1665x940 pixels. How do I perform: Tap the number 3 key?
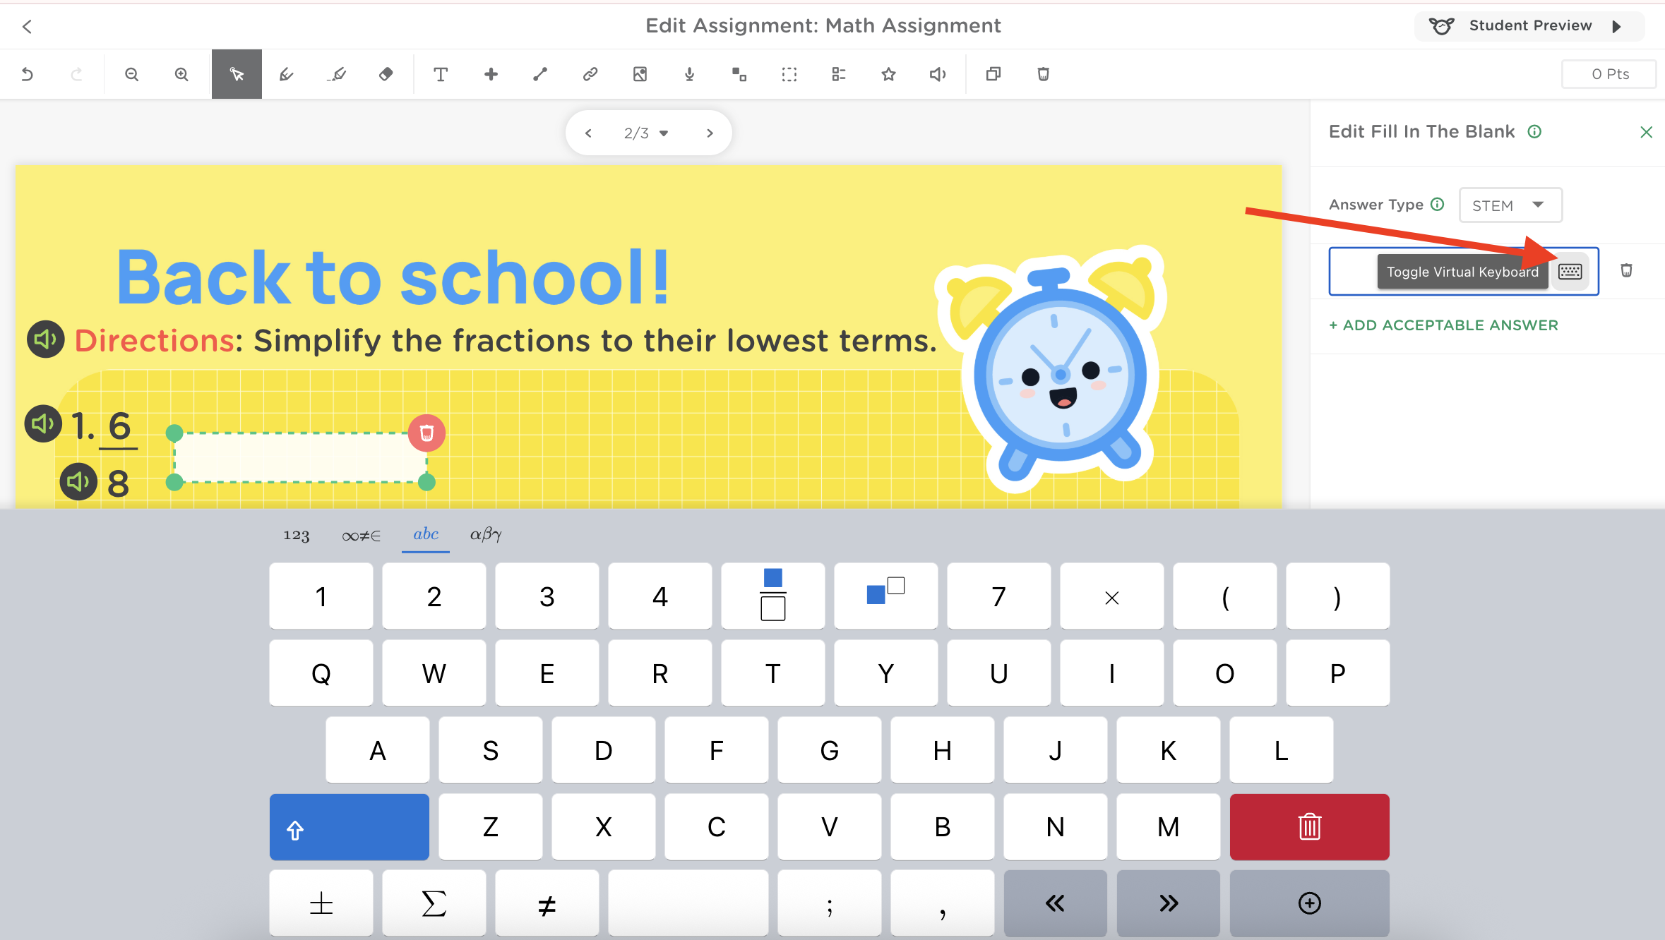[x=547, y=596]
